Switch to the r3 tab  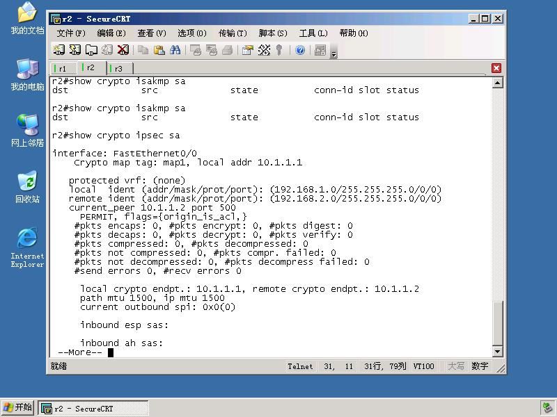coord(119,68)
